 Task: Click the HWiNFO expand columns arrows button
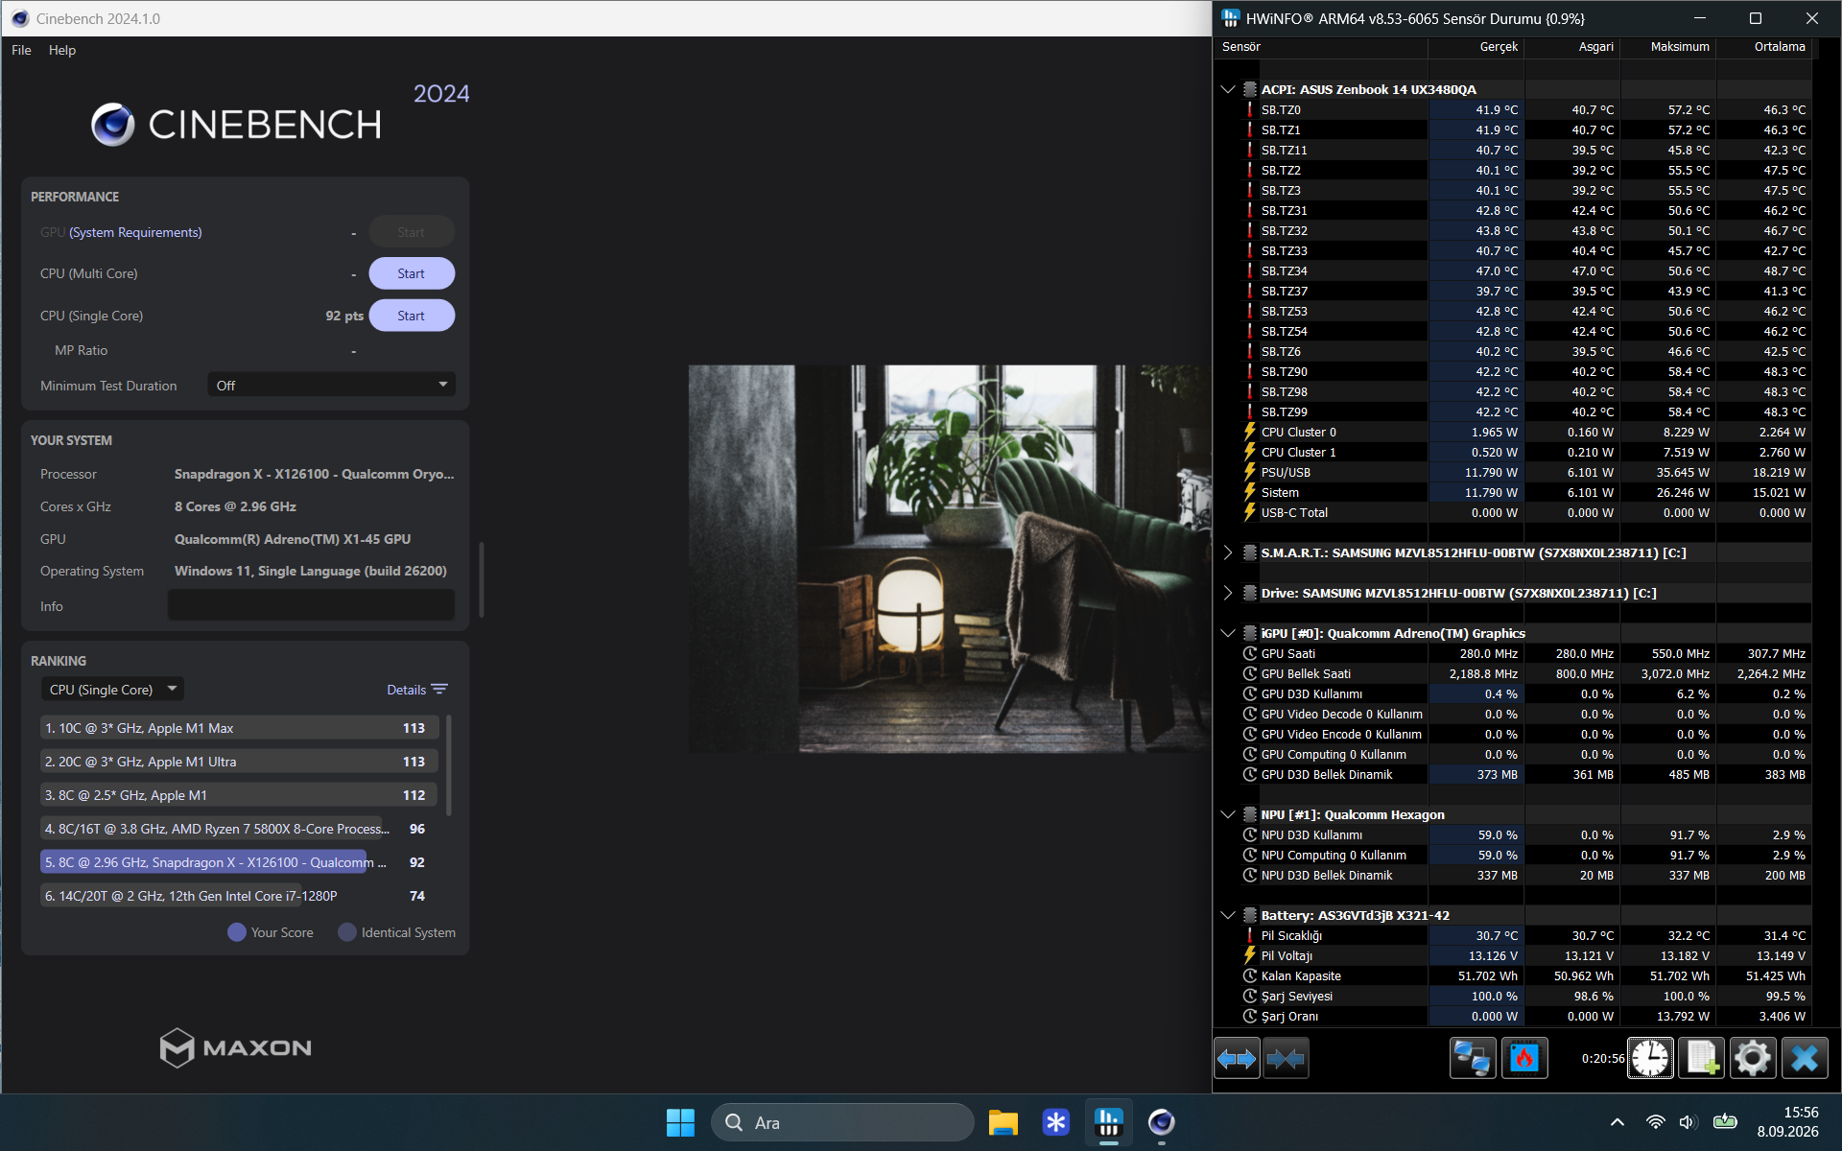pyautogui.click(x=1237, y=1058)
